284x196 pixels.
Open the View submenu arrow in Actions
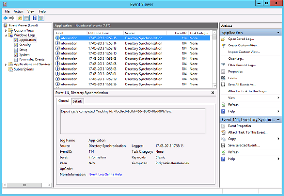point(278,98)
